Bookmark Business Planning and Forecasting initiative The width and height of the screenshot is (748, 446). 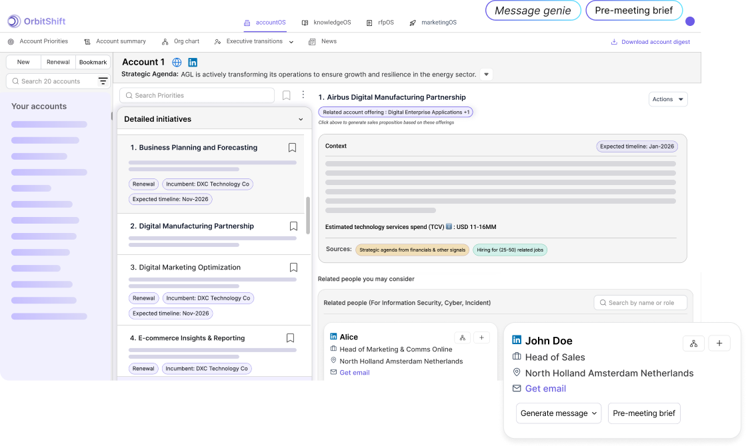click(293, 148)
